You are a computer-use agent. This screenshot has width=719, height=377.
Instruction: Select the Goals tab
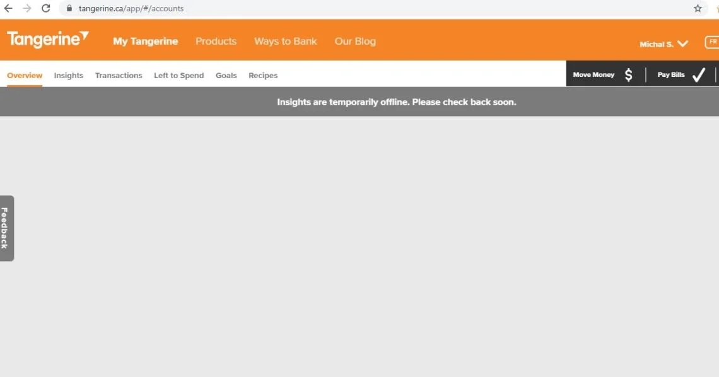226,75
